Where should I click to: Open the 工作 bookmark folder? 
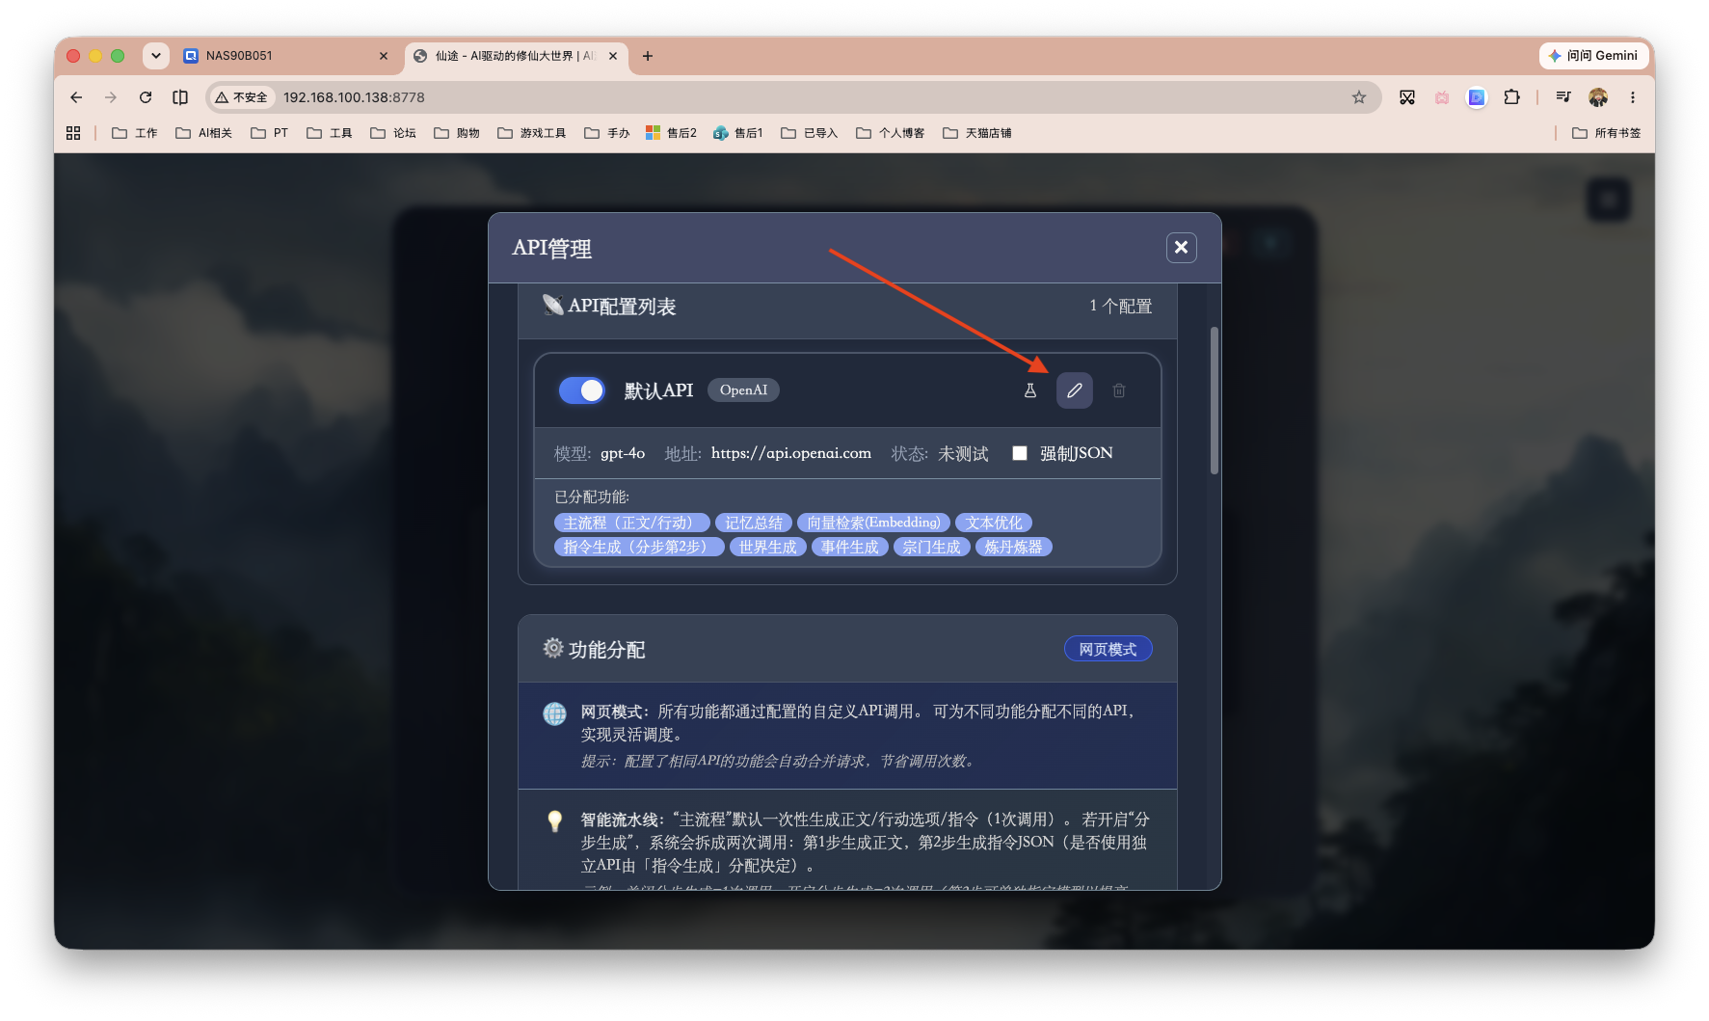(135, 133)
